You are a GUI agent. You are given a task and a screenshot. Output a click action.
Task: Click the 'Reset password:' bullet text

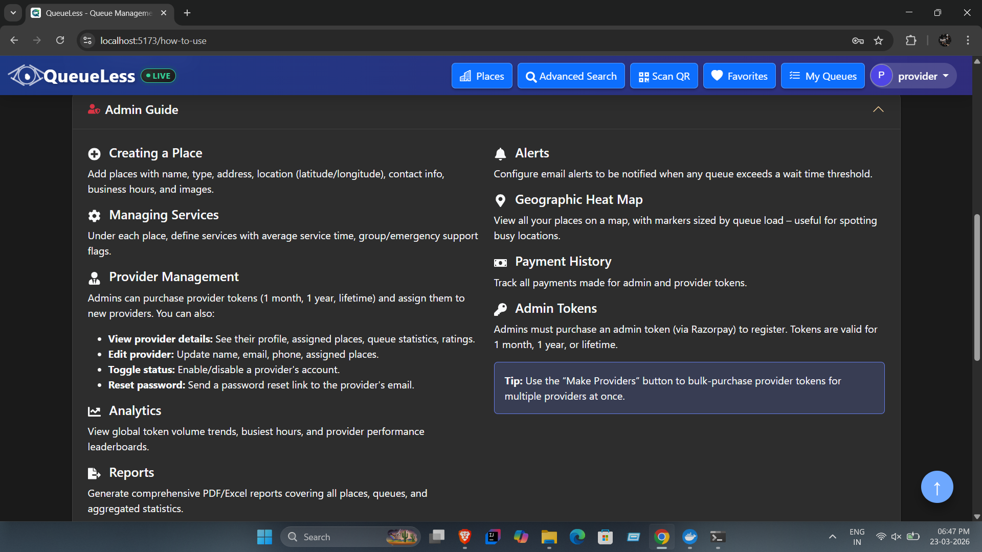tap(147, 385)
